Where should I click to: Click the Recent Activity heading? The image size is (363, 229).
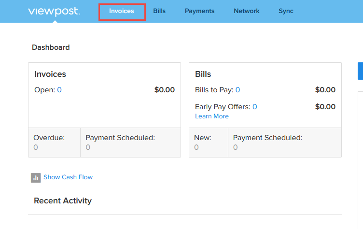pyautogui.click(x=63, y=200)
